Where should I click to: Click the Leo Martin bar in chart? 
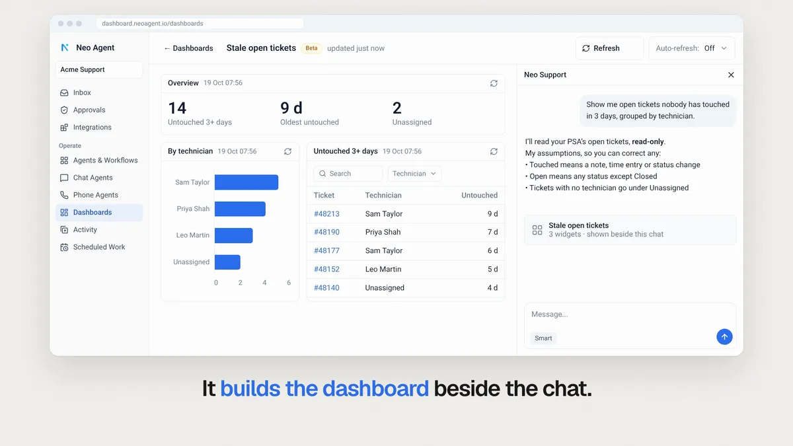(234, 235)
